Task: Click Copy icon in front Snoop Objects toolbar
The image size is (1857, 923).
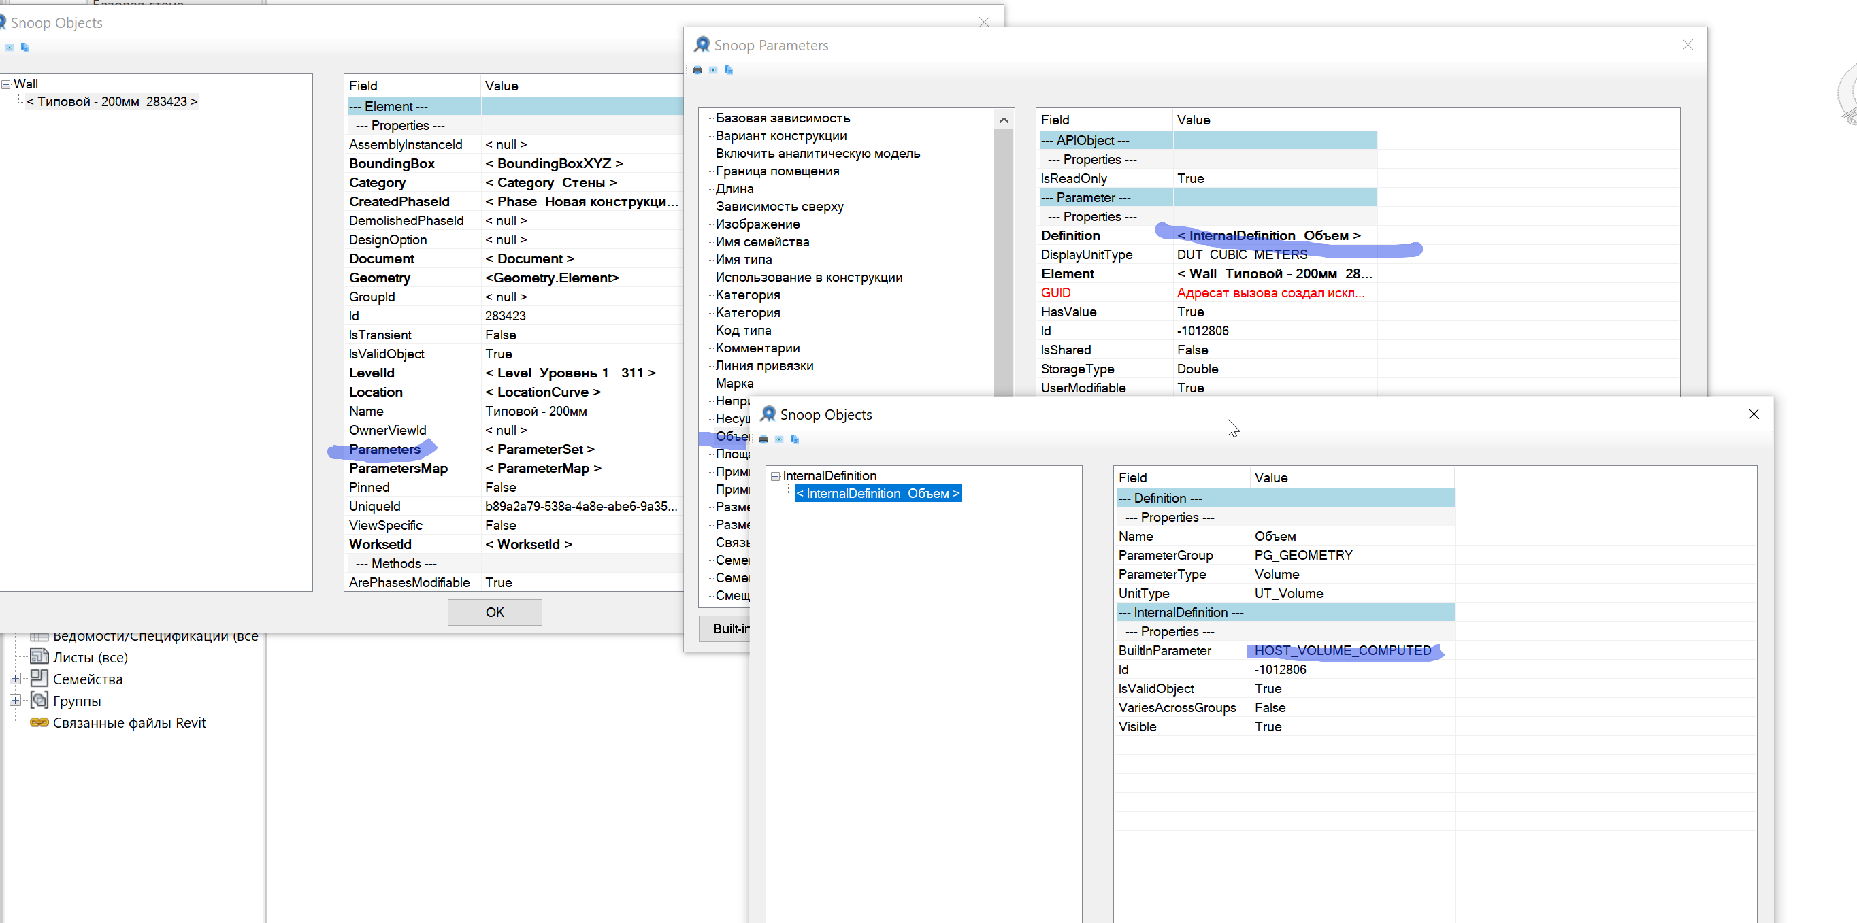Action: click(x=794, y=439)
